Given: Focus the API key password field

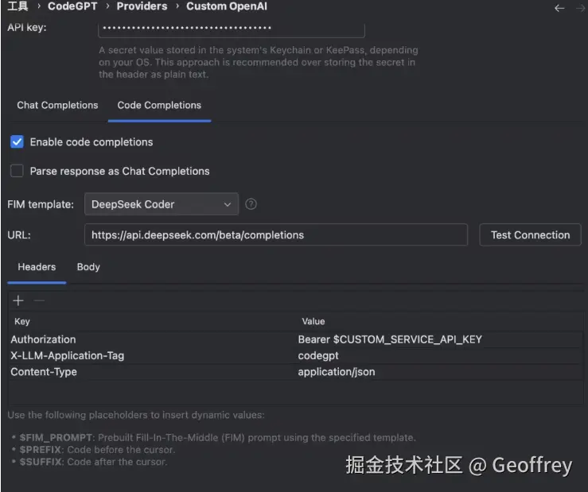Looking at the screenshot, I should 232,29.
